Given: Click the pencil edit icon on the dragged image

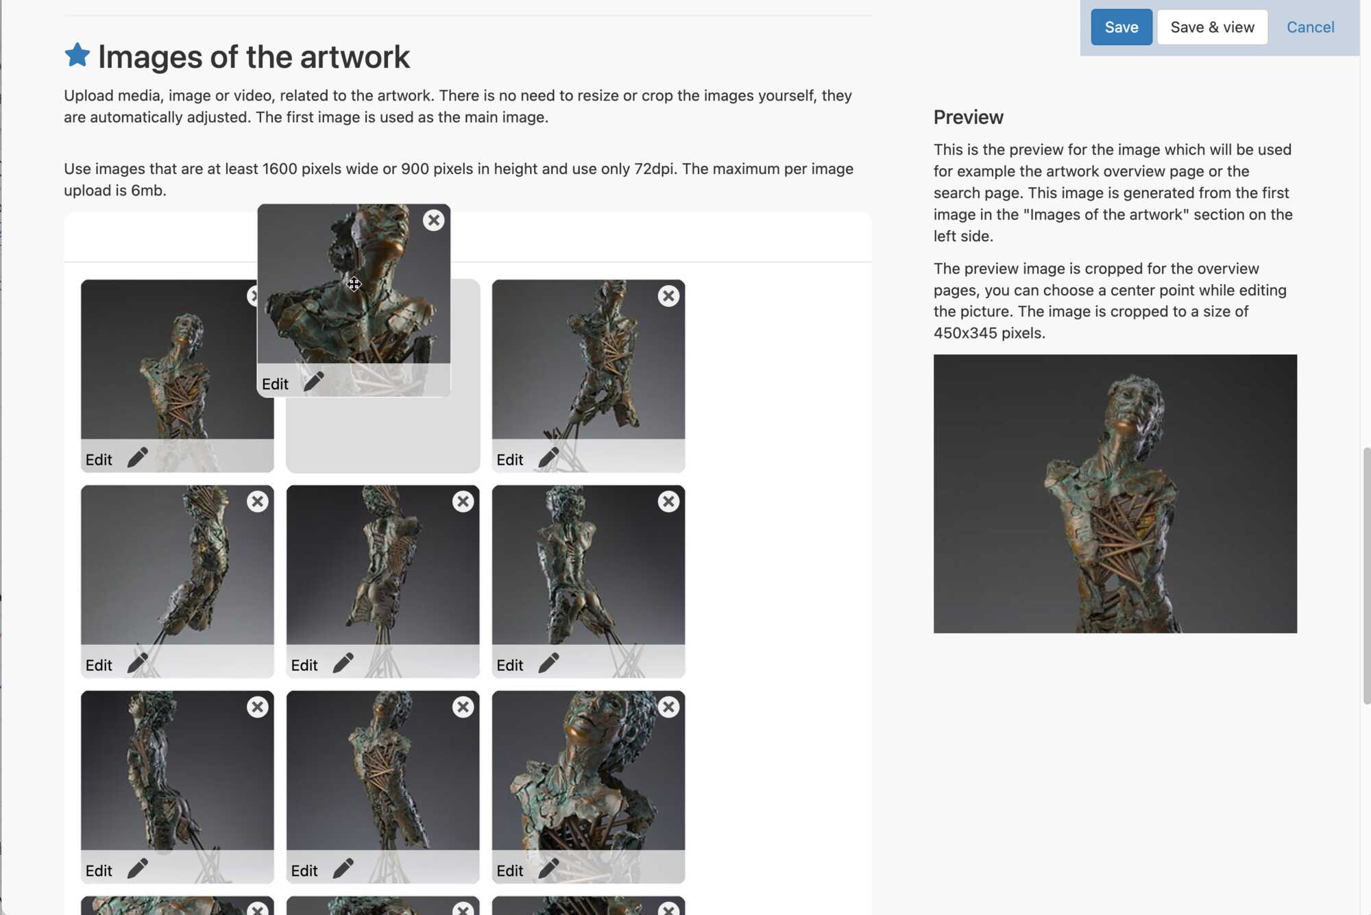Looking at the screenshot, I should 314,382.
